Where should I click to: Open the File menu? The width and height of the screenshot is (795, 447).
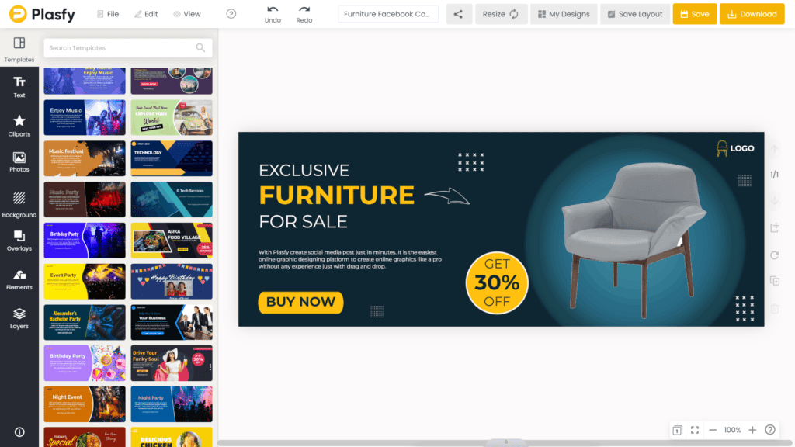(108, 14)
